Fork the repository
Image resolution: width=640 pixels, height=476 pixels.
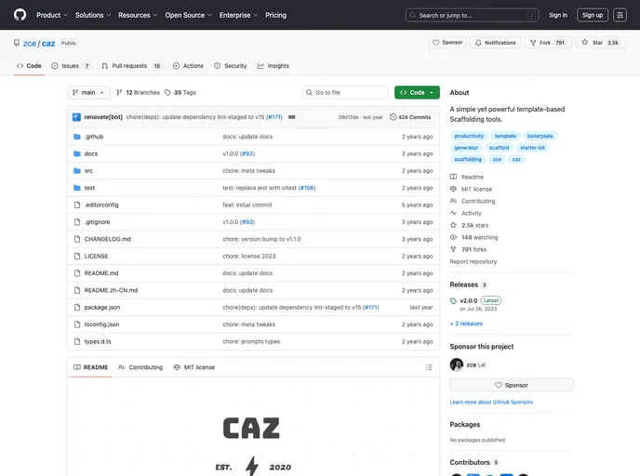pyautogui.click(x=547, y=43)
